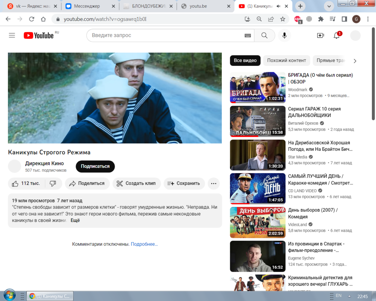Switch the EN input language
The height and width of the screenshot is (301, 376).
pyautogui.click(x=339, y=295)
